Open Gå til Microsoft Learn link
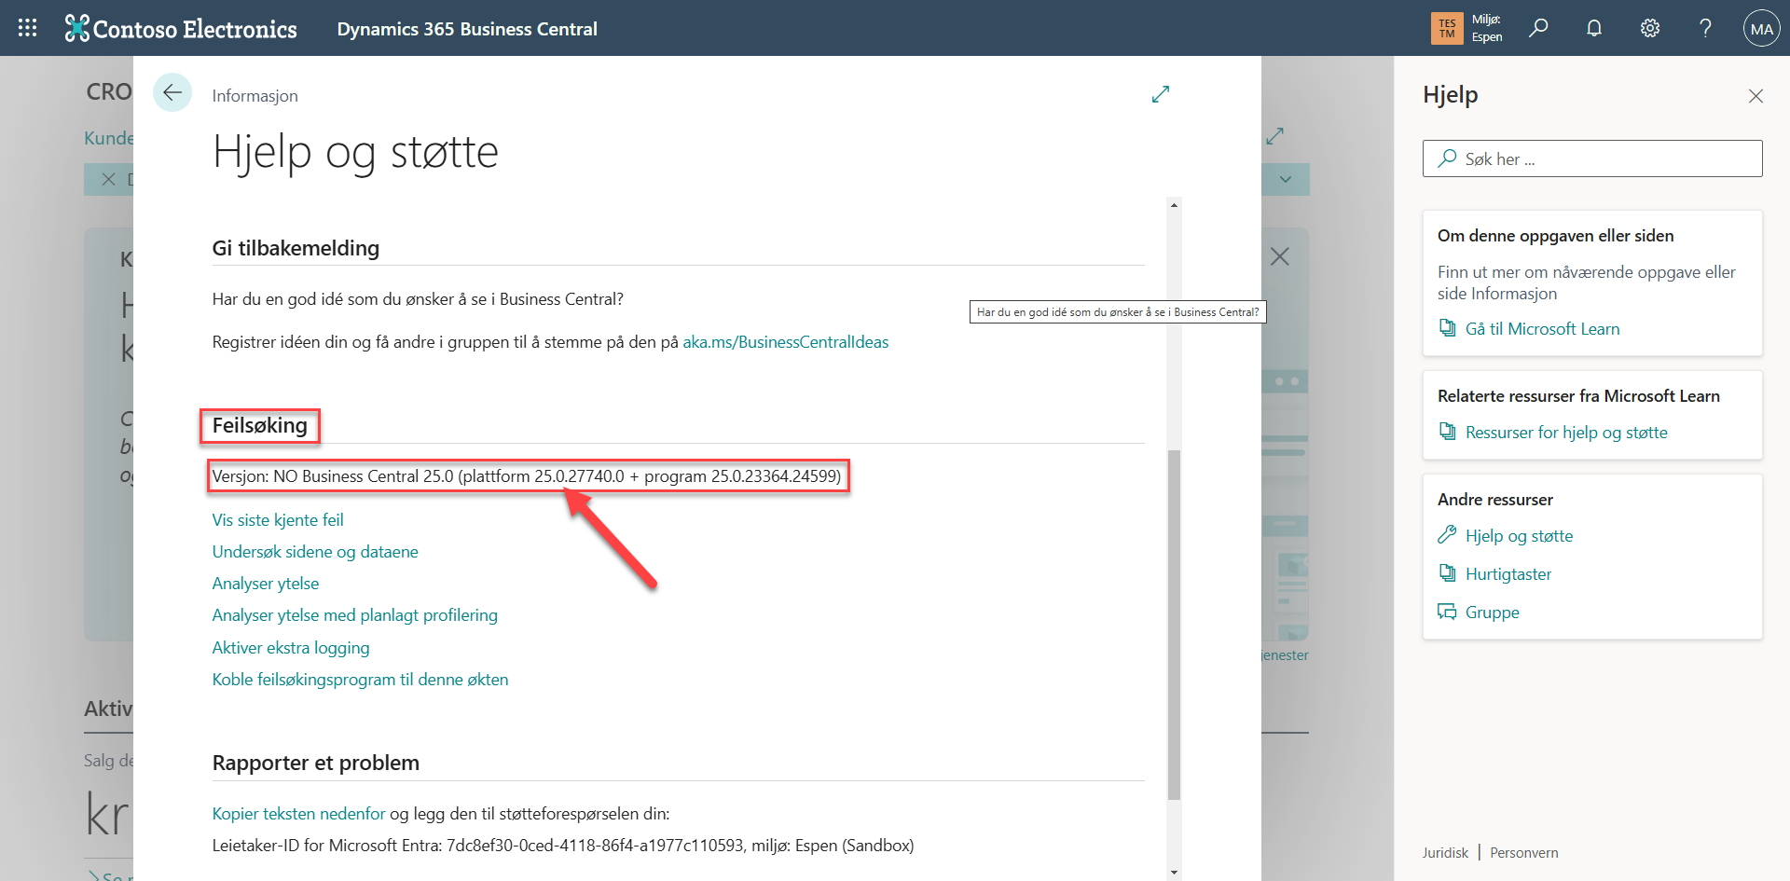The image size is (1790, 881). click(1542, 329)
